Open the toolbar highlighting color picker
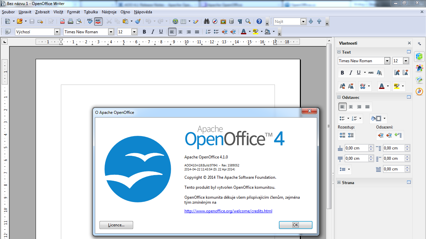Viewport: 426px width, 239px height. click(262, 32)
